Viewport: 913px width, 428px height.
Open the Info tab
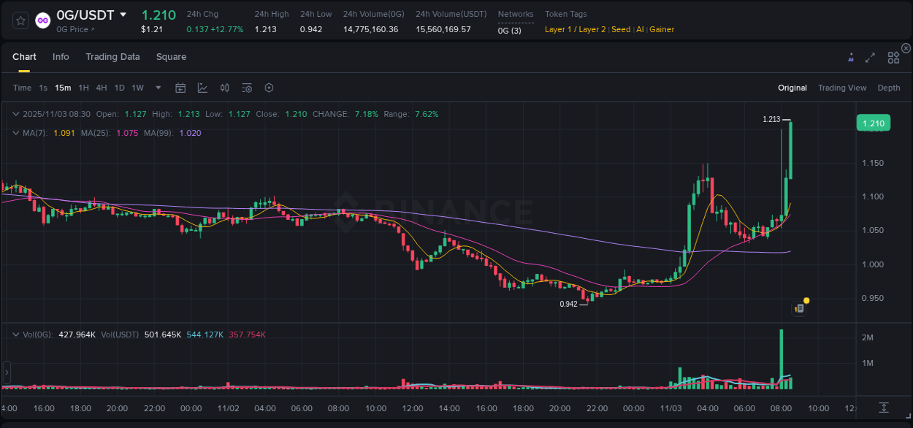point(61,57)
